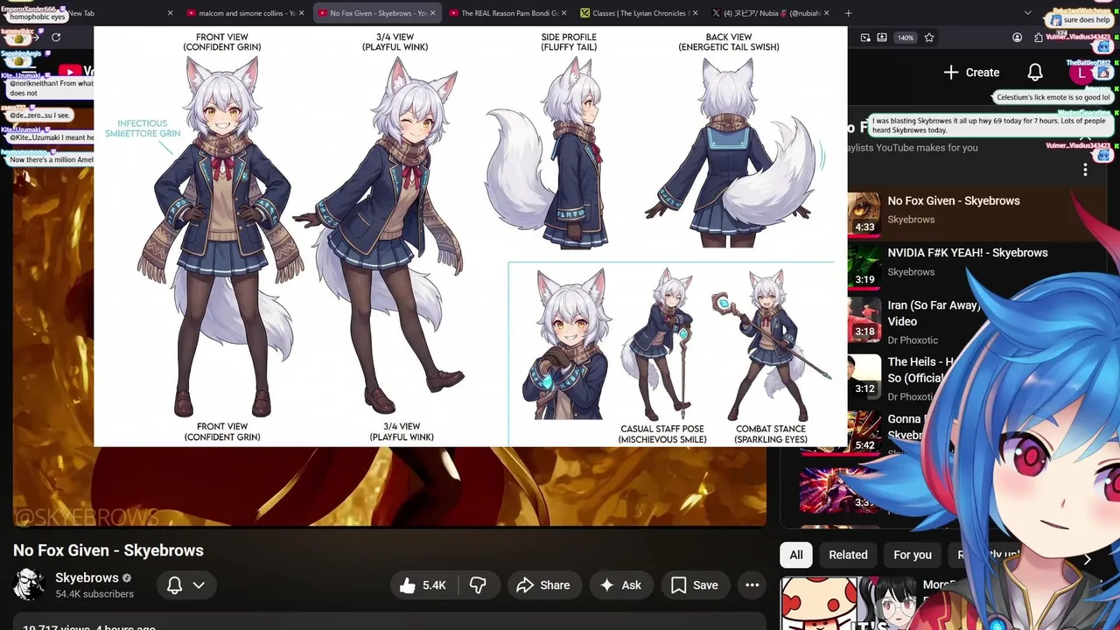This screenshot has height=630, width=1120.
Task: Open the 140% zoom level indicator
Action: click(x=906, y=38)
